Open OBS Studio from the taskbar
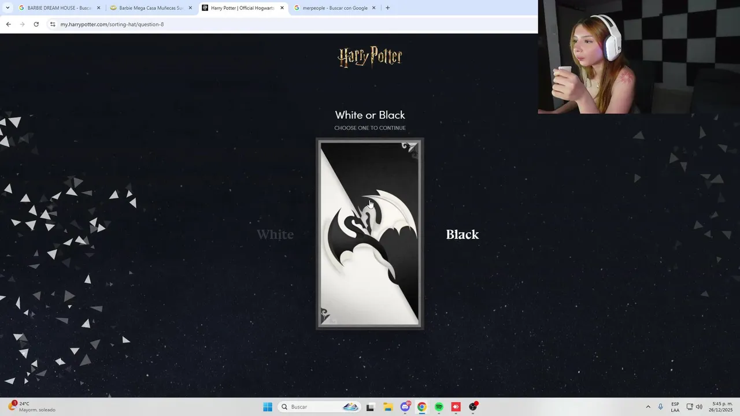The image size is (740, 416). [x=473, y=407]
